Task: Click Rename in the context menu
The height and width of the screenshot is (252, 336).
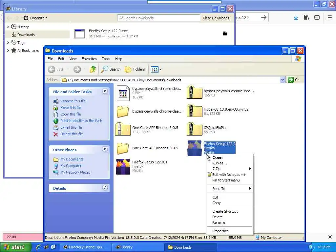Action: (x=219, y=222)
